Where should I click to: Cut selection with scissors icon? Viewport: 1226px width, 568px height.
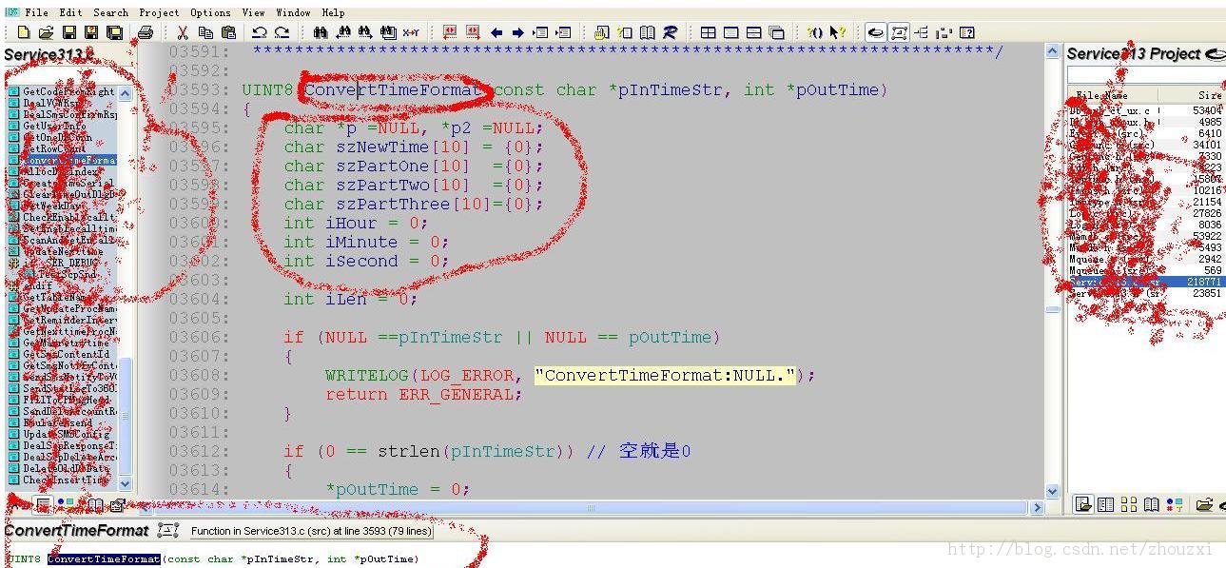tap(182, 32)
